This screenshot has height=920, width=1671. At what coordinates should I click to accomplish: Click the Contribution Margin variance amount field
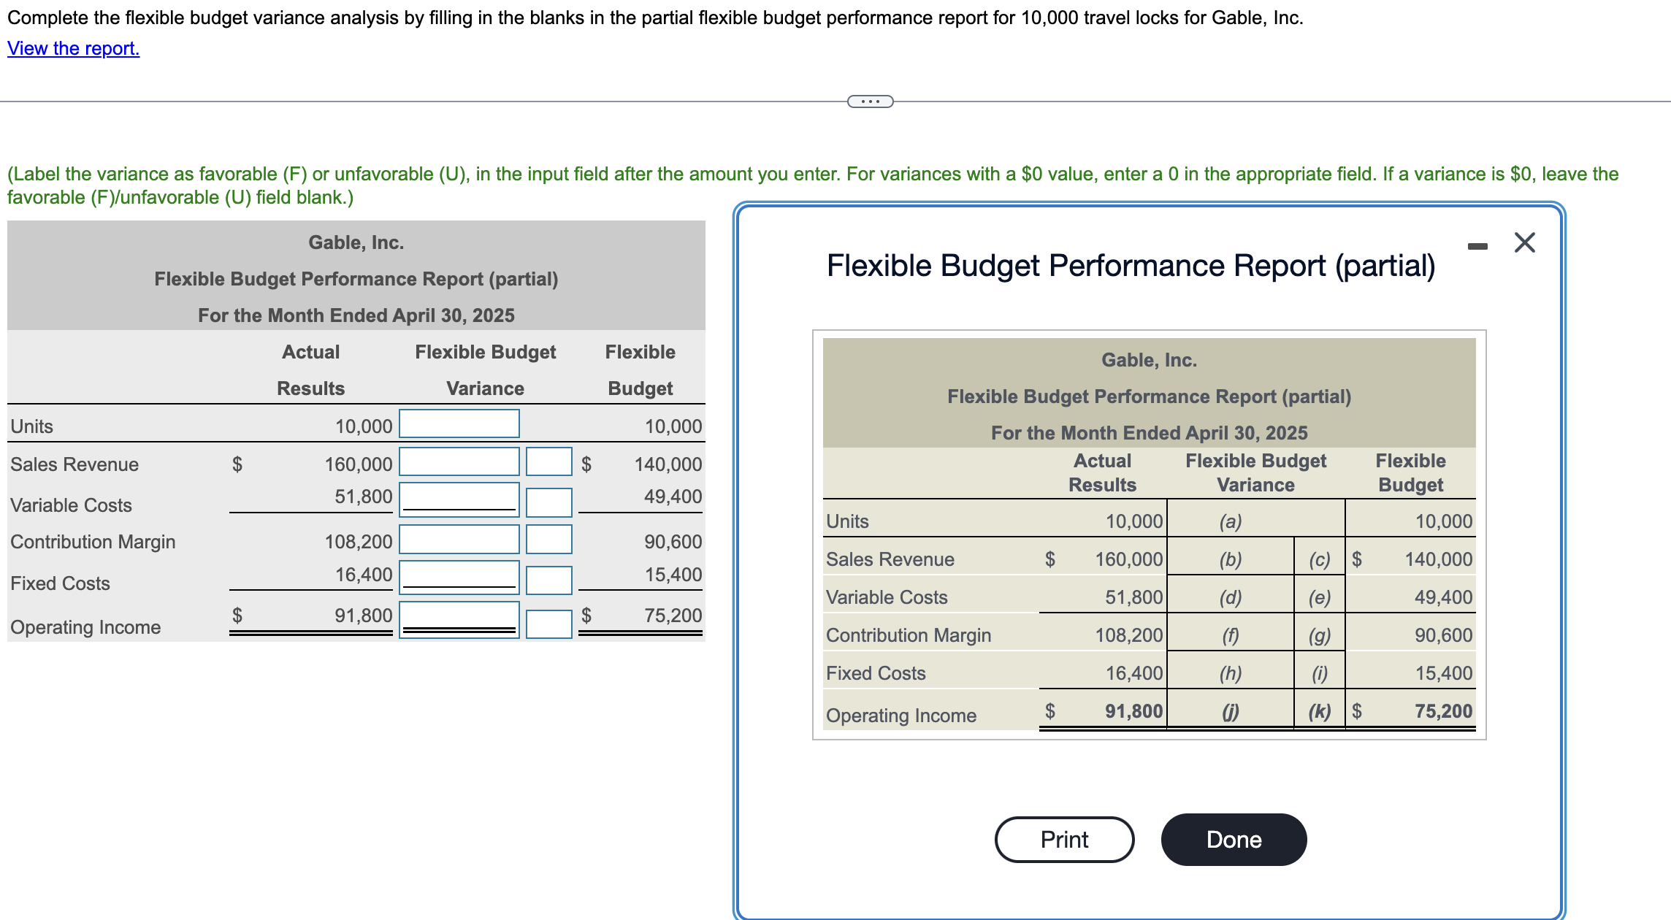pos(458,540)
